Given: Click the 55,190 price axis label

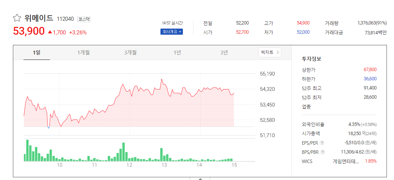Looking at the screenshot, I should [x=267, y=74].
